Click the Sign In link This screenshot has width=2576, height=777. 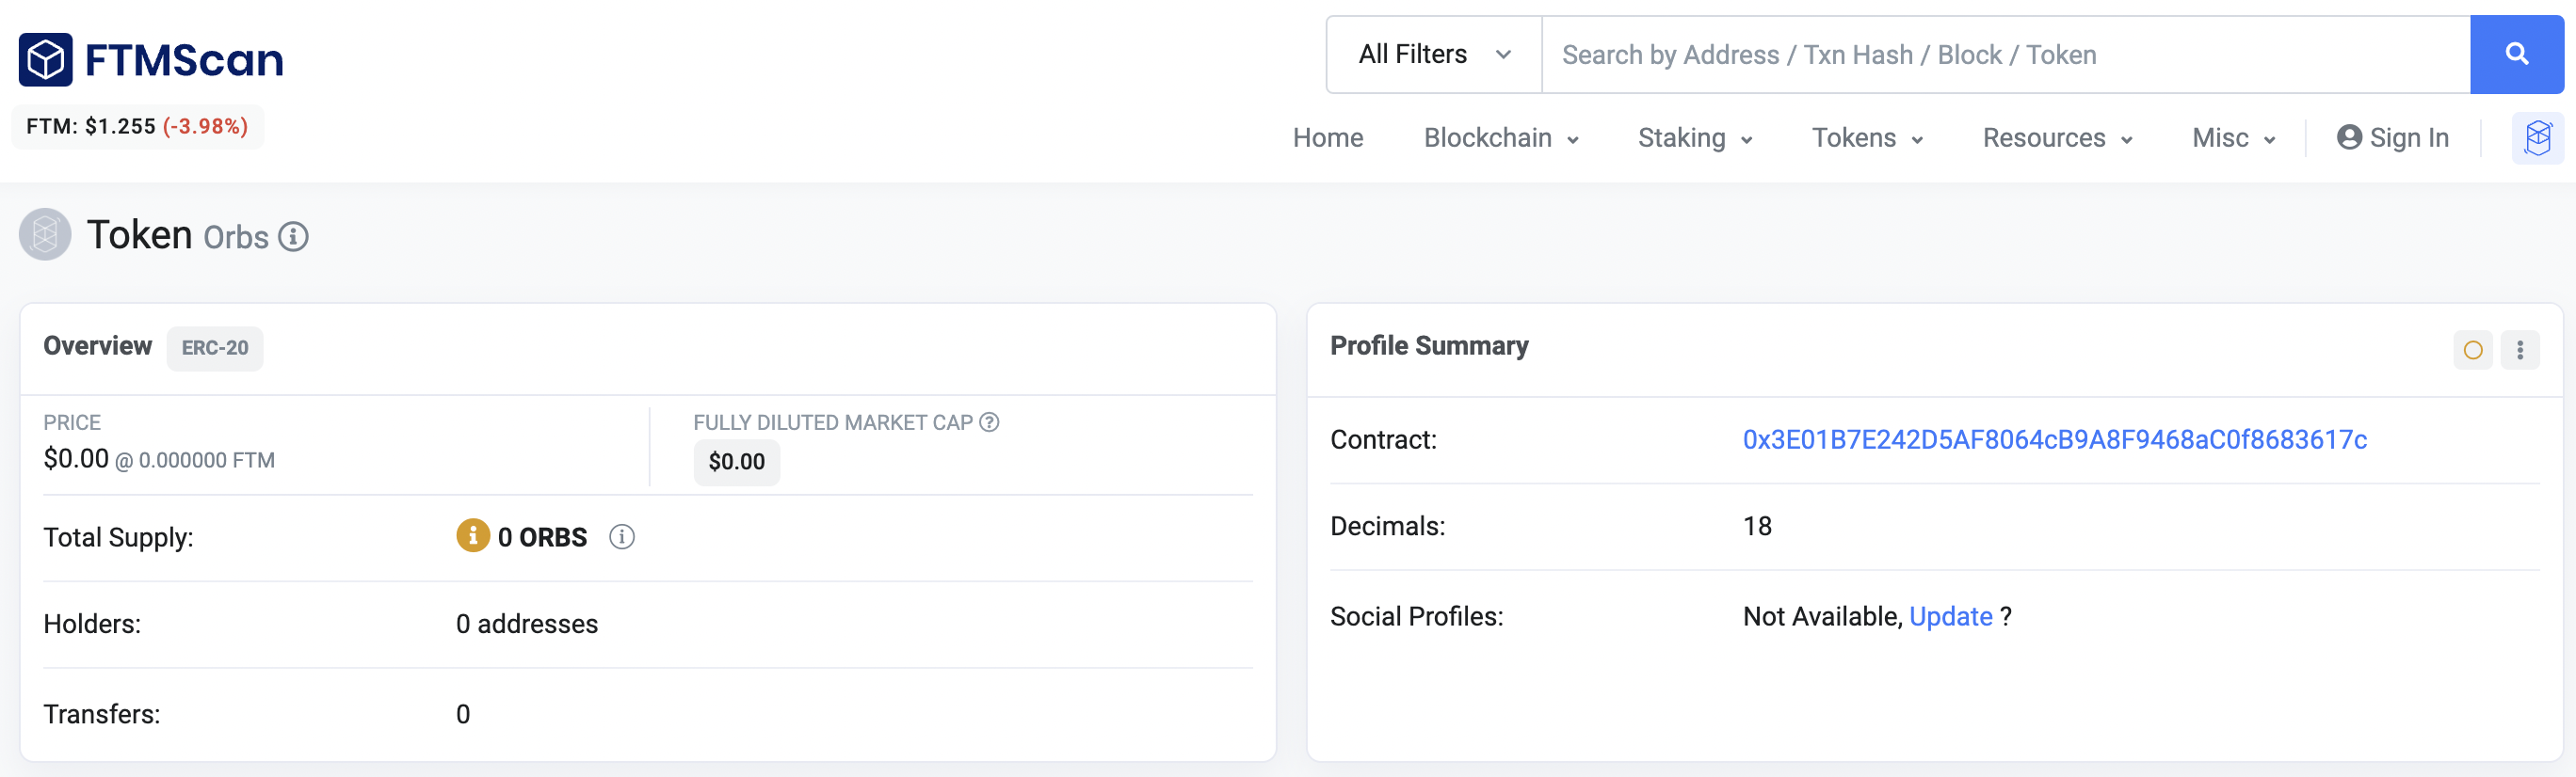(x=2392, y=138)
